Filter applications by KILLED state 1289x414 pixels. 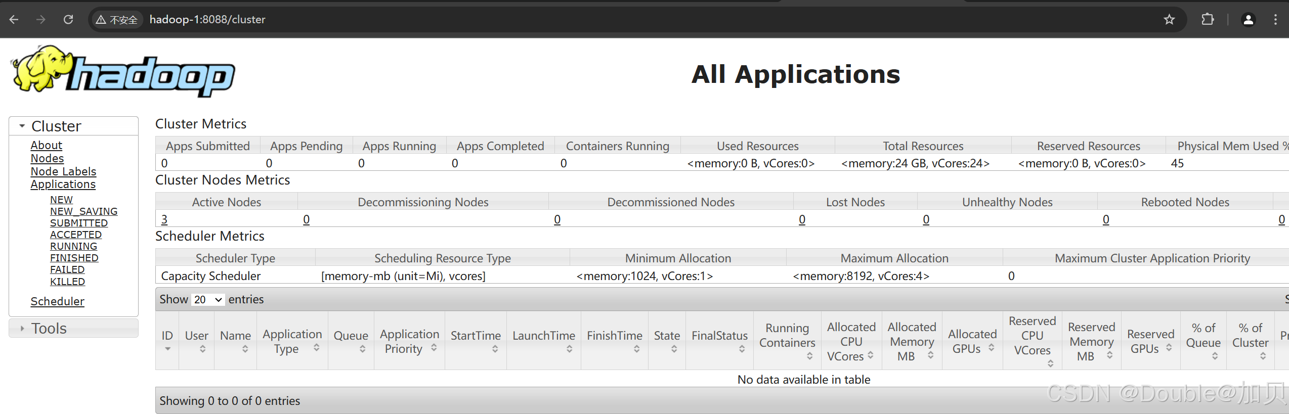click(67, 282)
